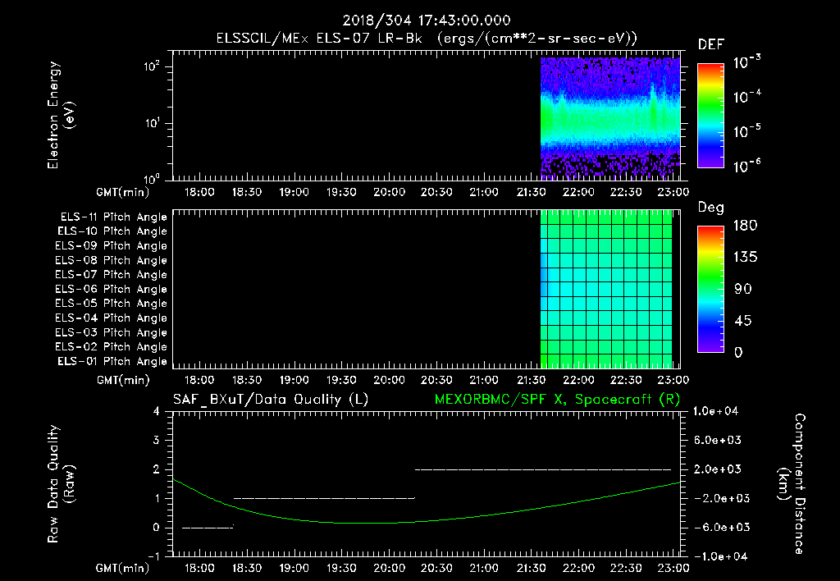Click the 20:00 tick under the pitch angle panel

pyautogui.click(x=389, y=380)
